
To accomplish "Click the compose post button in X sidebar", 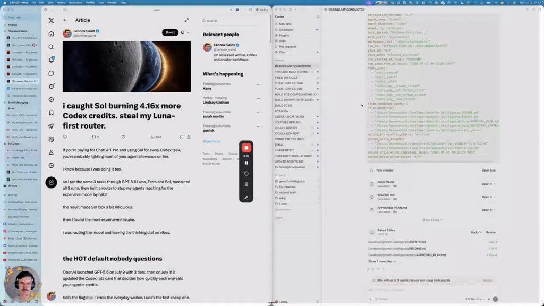I will coord(51,182).
